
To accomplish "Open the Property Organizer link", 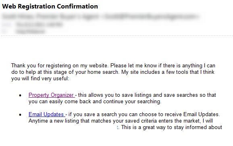I will coord(52,95).
